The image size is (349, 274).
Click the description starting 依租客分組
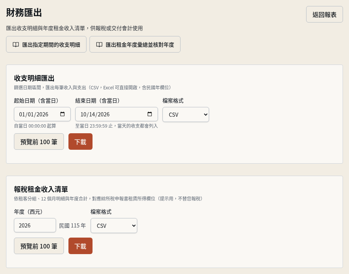[x=108, y=199]
